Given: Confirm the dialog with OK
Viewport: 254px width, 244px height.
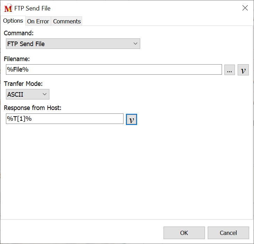Looking at the screenshot, I should pyautogui.click(x=184, y=233).
